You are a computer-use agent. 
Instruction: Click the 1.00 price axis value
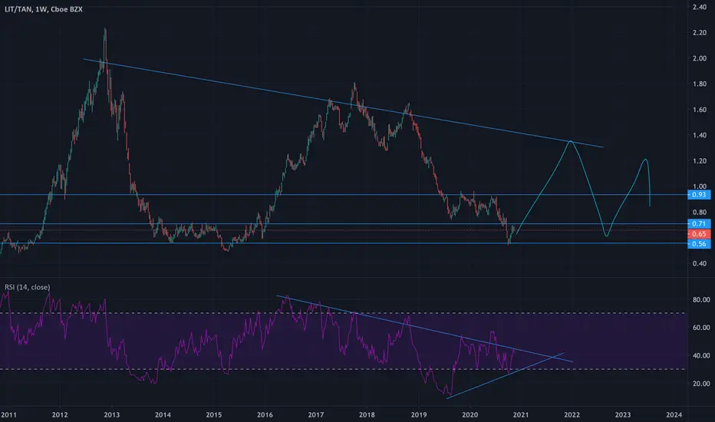(700, 186)
